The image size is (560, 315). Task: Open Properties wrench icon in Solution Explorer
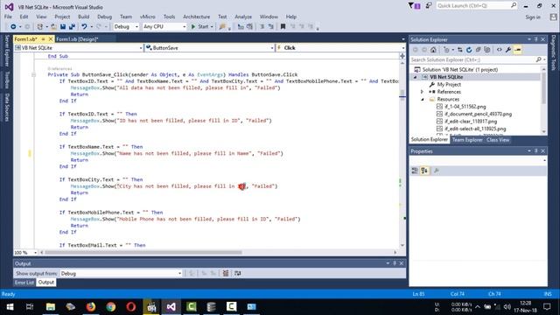(508, 50)
